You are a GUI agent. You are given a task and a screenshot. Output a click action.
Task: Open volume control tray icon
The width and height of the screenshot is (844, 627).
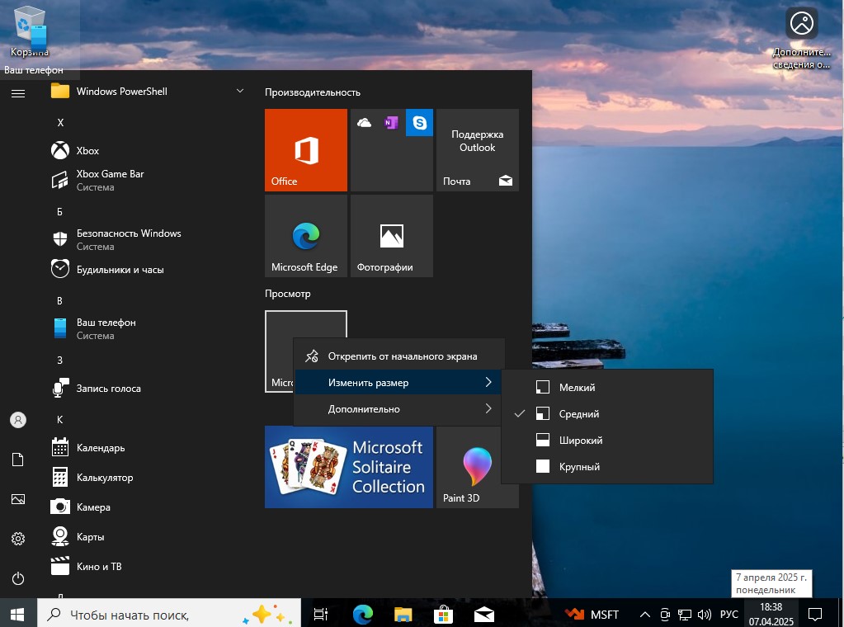tap(704, 614)
